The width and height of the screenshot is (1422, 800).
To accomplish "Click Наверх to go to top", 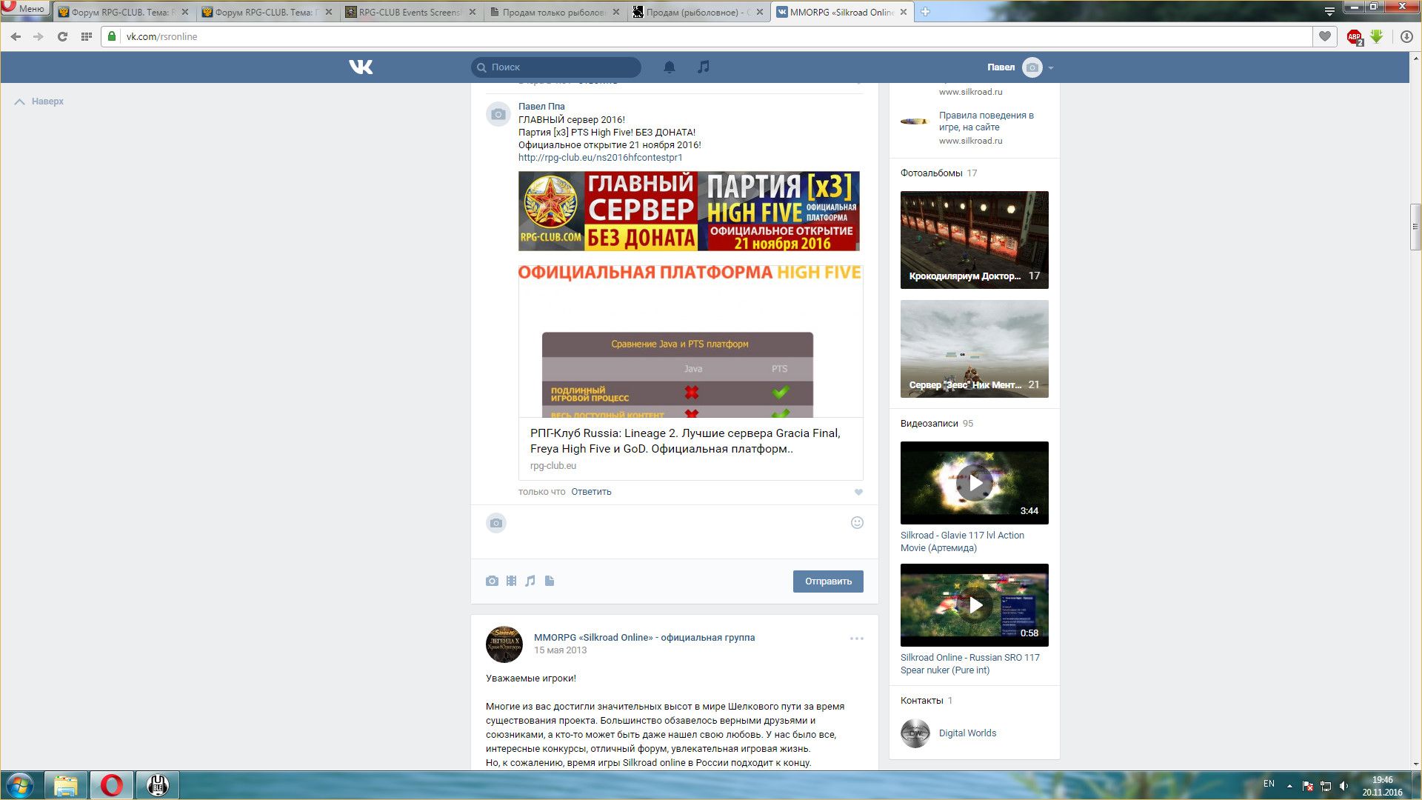I will coord(39,101).
